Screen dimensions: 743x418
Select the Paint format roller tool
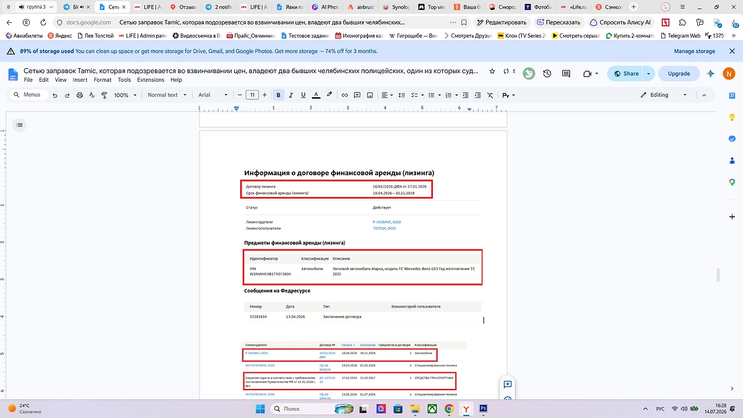[x=104, y=95]
